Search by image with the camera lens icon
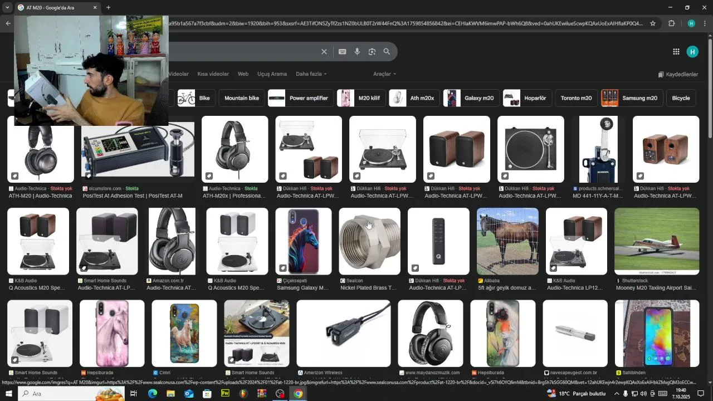 click(x=372, y=52)
